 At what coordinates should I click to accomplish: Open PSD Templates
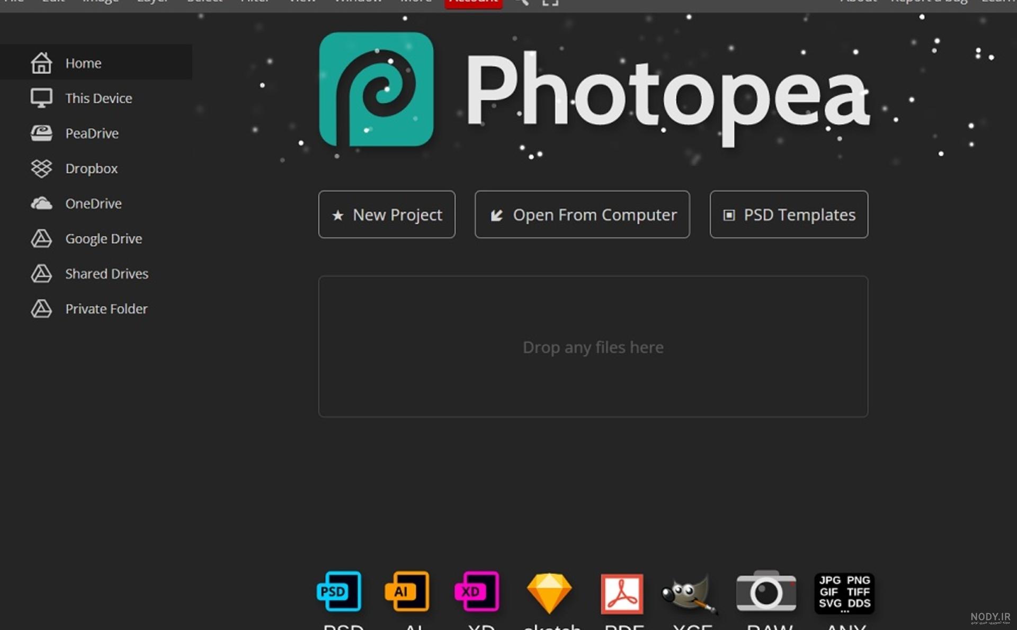tap(789, 214)
